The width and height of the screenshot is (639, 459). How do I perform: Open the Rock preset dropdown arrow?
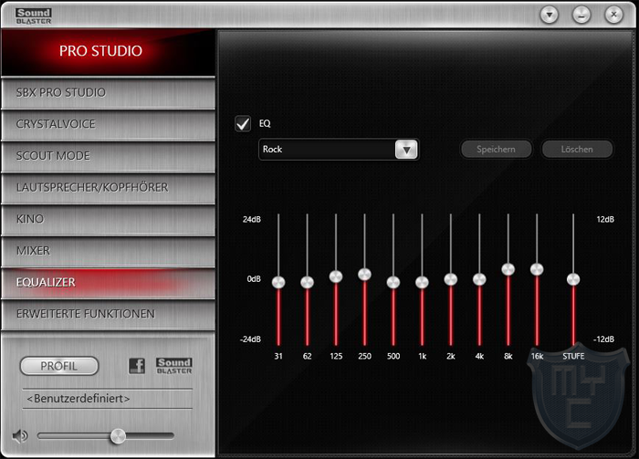pyautogui.click(x=406, y=150)
